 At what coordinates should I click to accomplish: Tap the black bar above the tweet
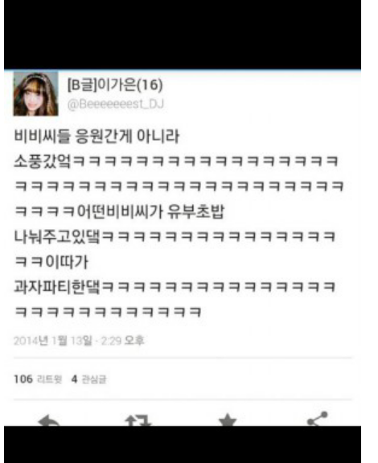[x=183, y=35]
